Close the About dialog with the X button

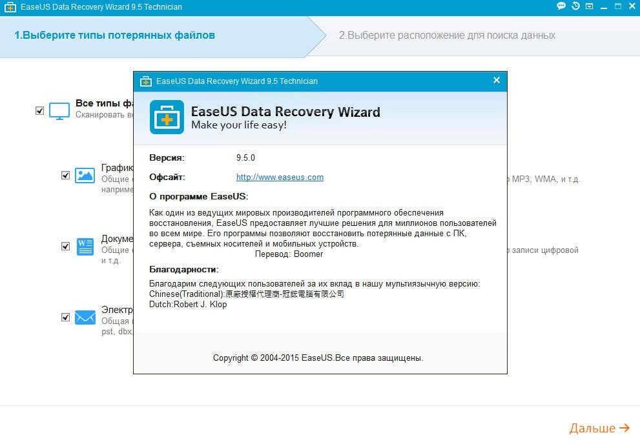tap(497, 80)
